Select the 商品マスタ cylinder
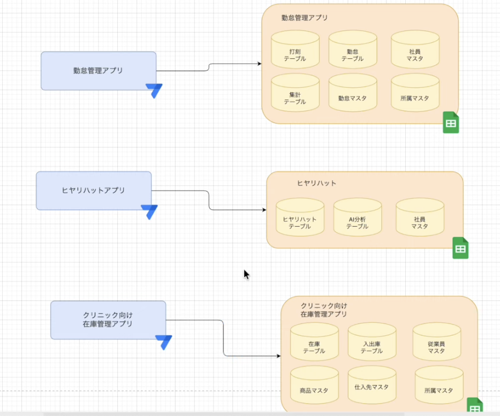The height and width of the screenshot is (416, 500). [314, 388]
